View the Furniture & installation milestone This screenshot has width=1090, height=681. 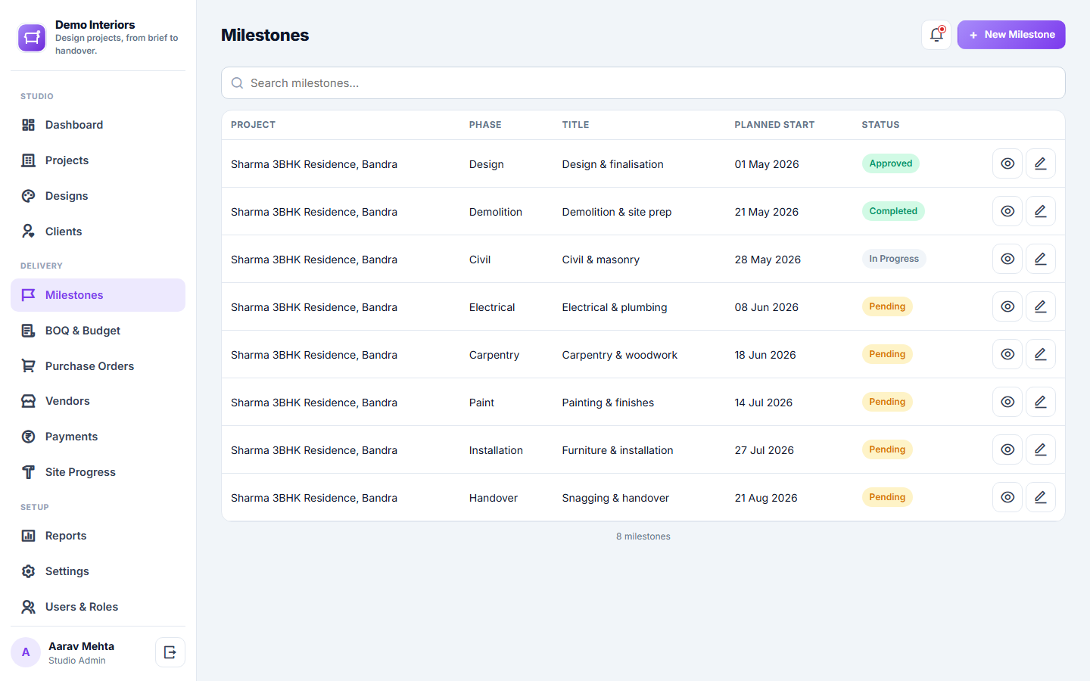coord(1007,449)
